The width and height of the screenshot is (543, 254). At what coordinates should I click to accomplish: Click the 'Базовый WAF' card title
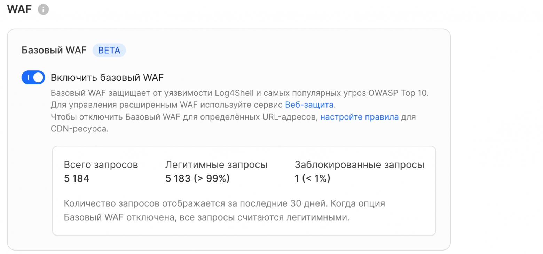pyautogui.click(x=54, y=50)
